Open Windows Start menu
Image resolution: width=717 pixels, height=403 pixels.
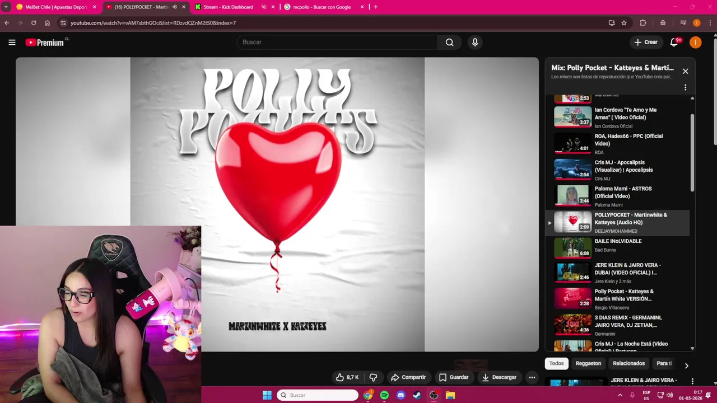tap(267, 395)
